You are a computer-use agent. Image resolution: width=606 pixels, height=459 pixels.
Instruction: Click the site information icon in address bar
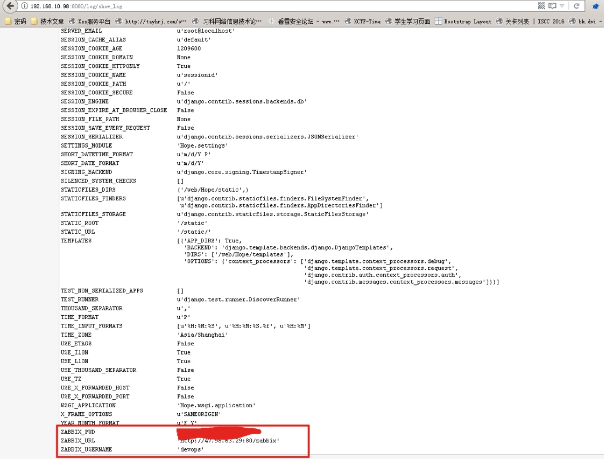pyautogui.click(x=25, y=6)
